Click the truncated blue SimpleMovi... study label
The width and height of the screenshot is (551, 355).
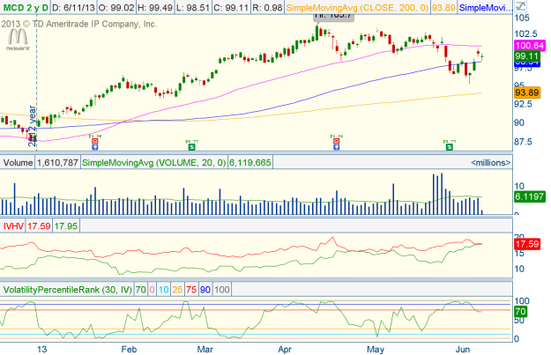click(x=485, y=7)
